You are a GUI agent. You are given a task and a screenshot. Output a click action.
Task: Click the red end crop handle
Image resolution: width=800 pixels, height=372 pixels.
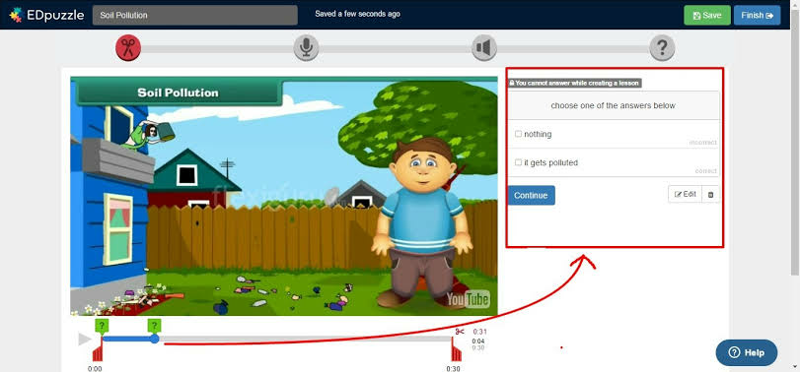click(x=456, y=351)
